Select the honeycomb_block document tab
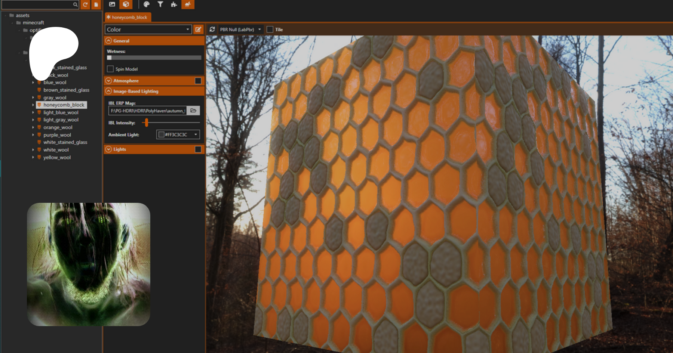The image size is (673, 353). coord(129,17)
